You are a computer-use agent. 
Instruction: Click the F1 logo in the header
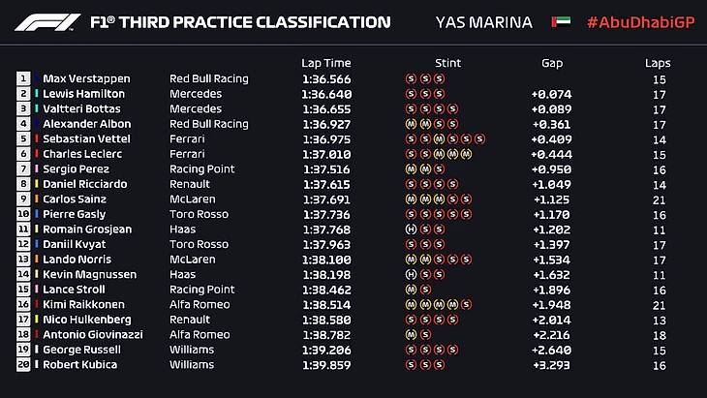click(49, 21)
